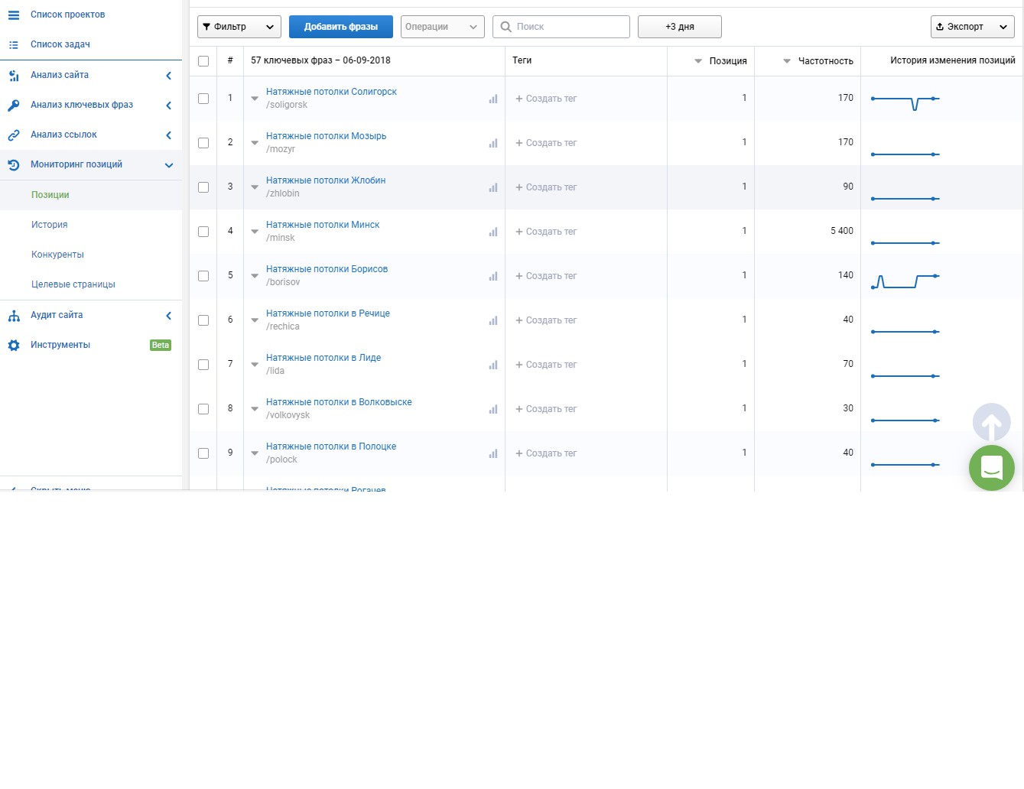
Task: Click the Анализ ссылок chain icon
Action: pyautogui.click(x=14, y=135)
